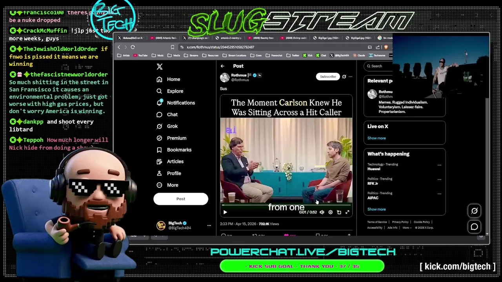Click the Grok icon beside Subscribe
Image resolution: width=502 pixels, height=282 pixels.
click(344, 76)
